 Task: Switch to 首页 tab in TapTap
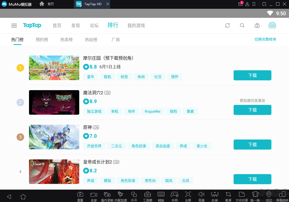click(x=57, y=26)
